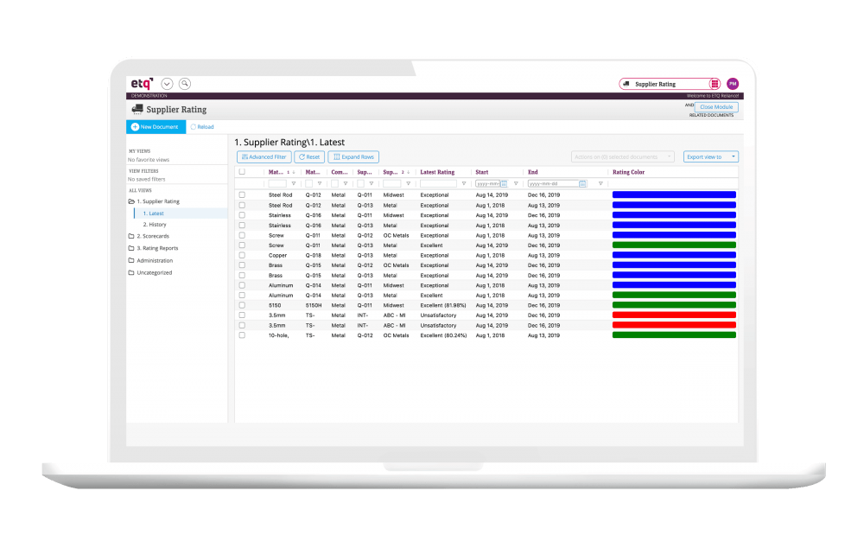Click the red rating bar for 3.5mm row

674,315
